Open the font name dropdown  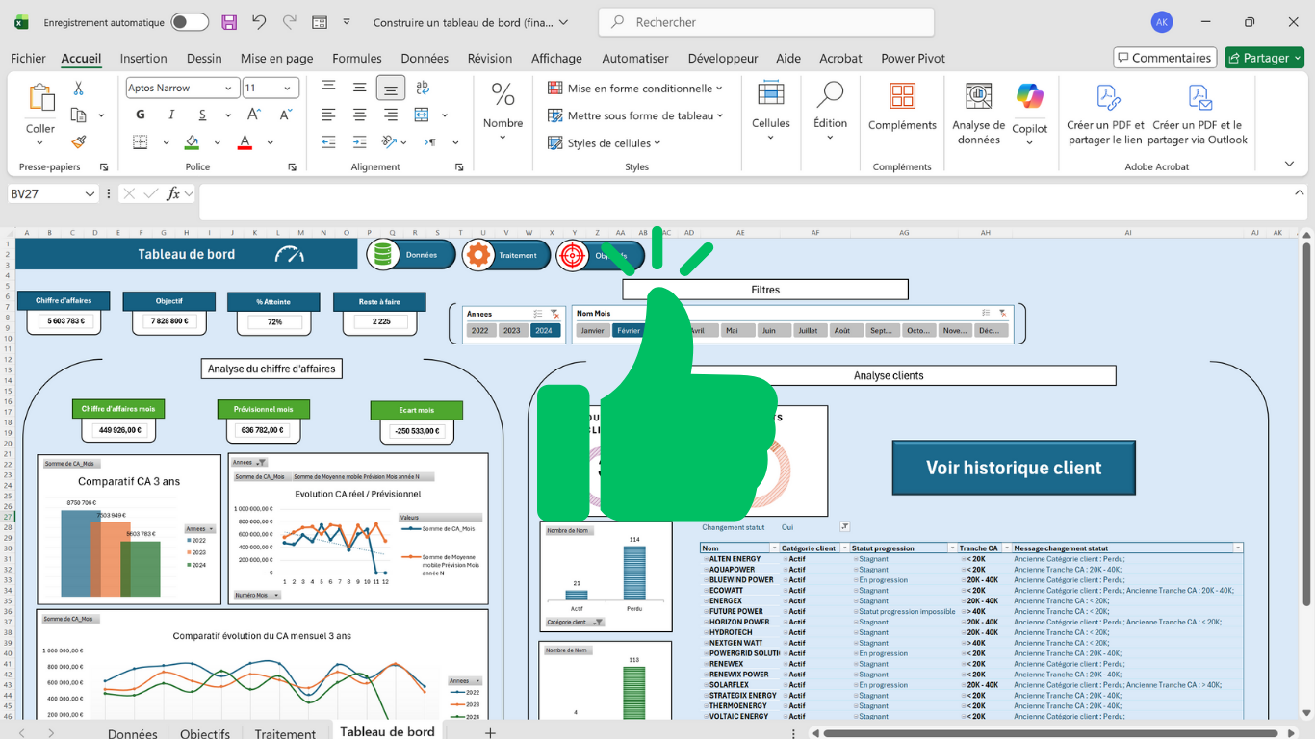tap(229, 89)
